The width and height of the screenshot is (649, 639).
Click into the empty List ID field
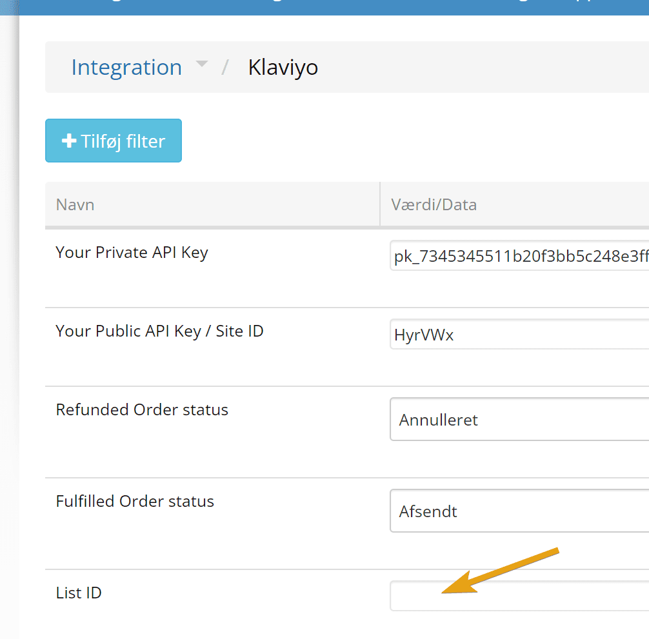tap(519, 596)
